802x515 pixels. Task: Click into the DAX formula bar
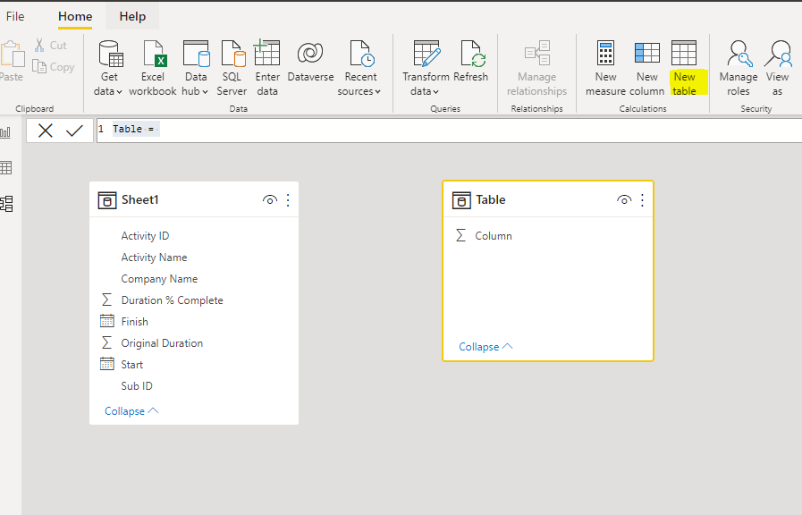click(447, 130)
